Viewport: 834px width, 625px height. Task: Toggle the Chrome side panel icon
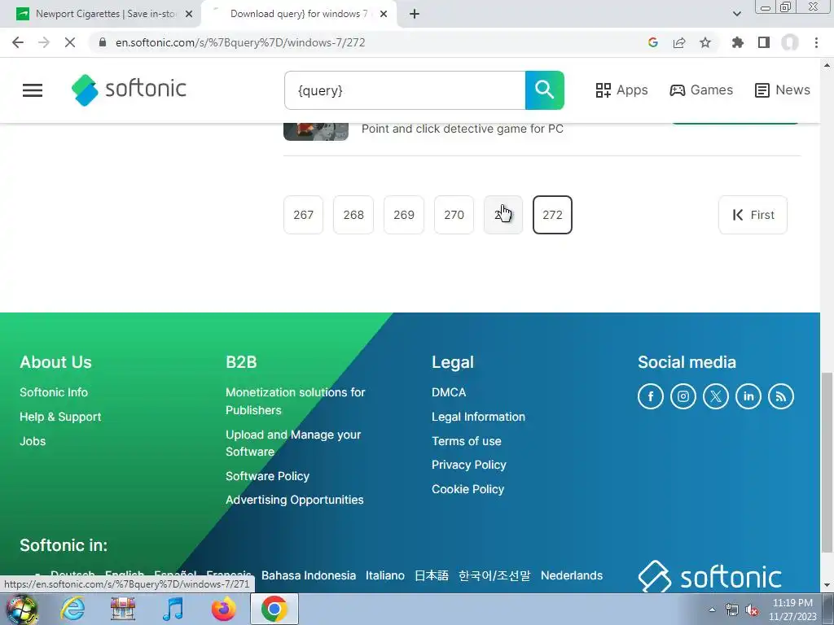tap(764, 42)
